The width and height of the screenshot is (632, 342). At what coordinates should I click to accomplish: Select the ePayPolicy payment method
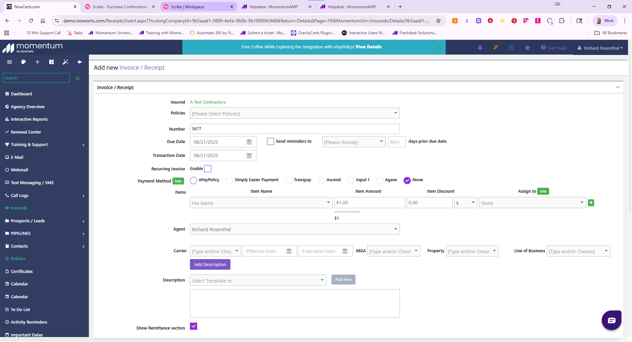pos(194,180)
